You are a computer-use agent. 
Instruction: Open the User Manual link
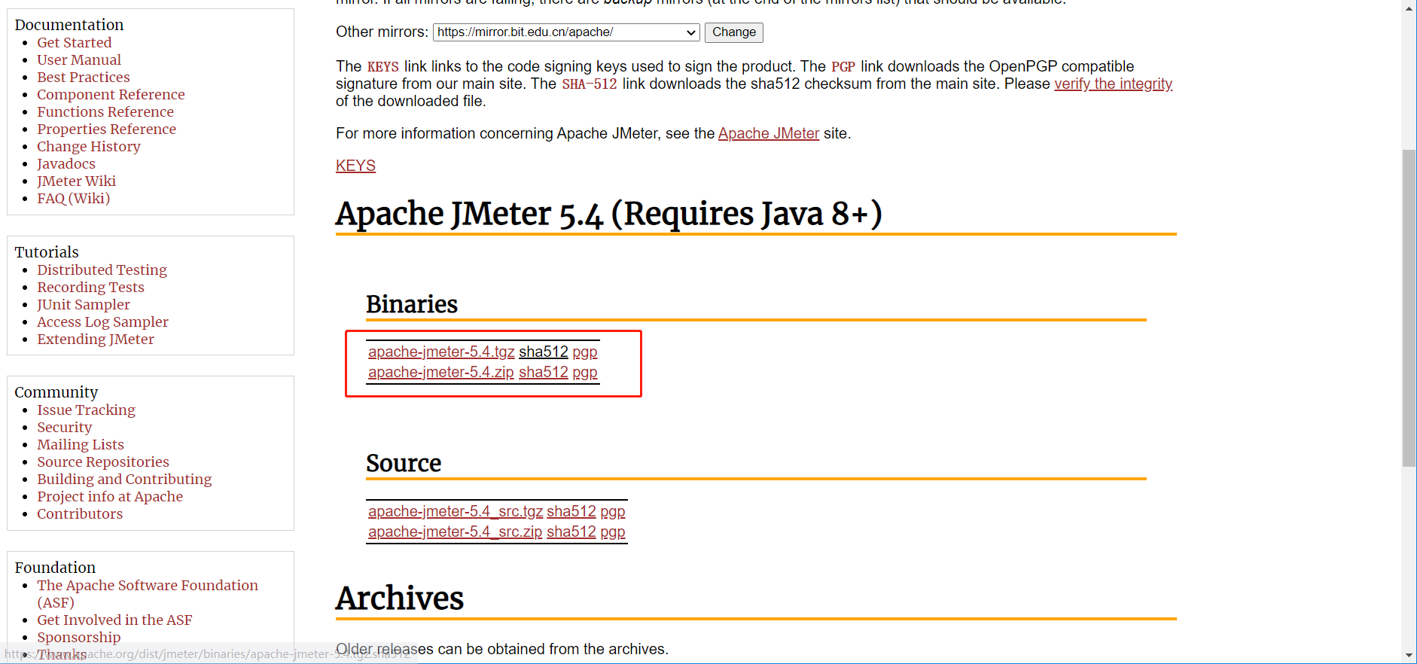79,60
